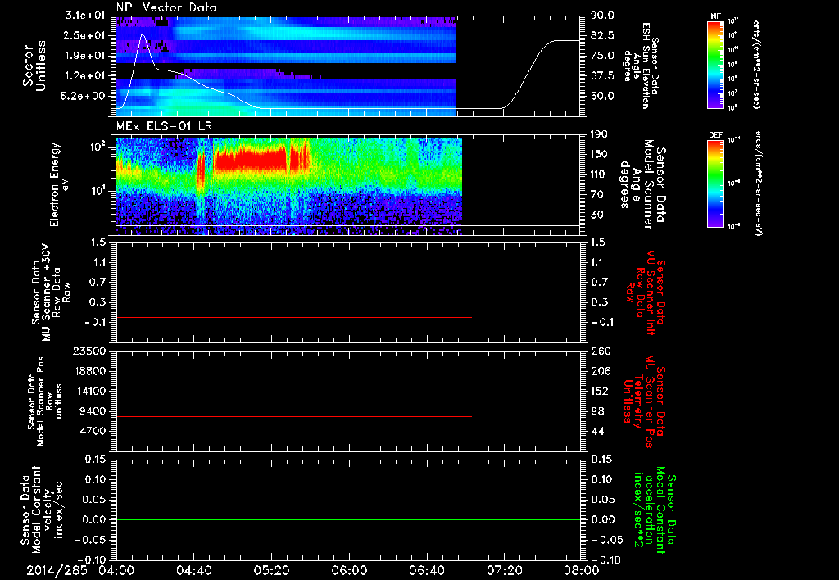Click the "150" scanner angle tick value
Screen dimensions: 839x580
click(600, 154)
